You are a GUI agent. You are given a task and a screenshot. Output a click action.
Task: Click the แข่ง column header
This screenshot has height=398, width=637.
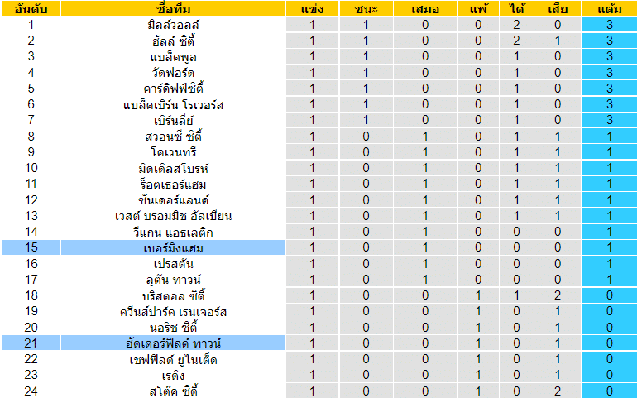[x=312, y=8]
